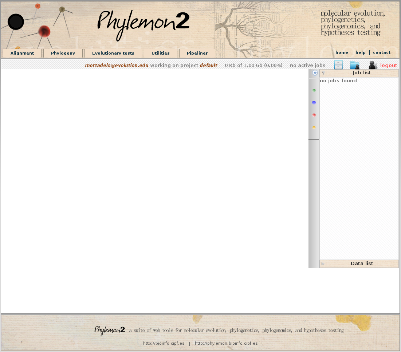
Task: Open the help link
Action: pos(361,52)
